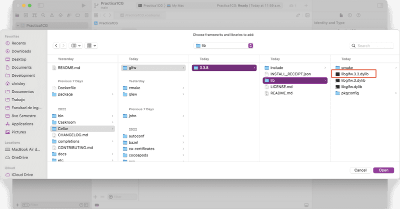This screenshot has width=400, height=209.
Task: Open Pictures in the sidebar
Action: pyautogui.click(x=18, y=132)
